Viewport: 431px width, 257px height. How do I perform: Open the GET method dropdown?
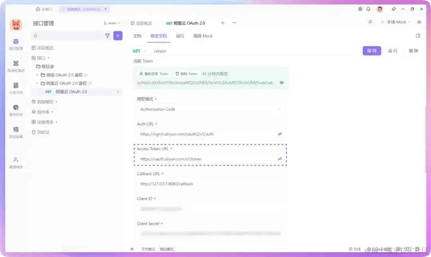point(140,51)
